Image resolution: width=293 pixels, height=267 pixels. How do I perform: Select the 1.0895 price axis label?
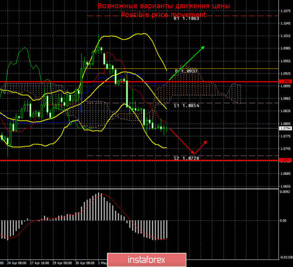coord(285,86)
